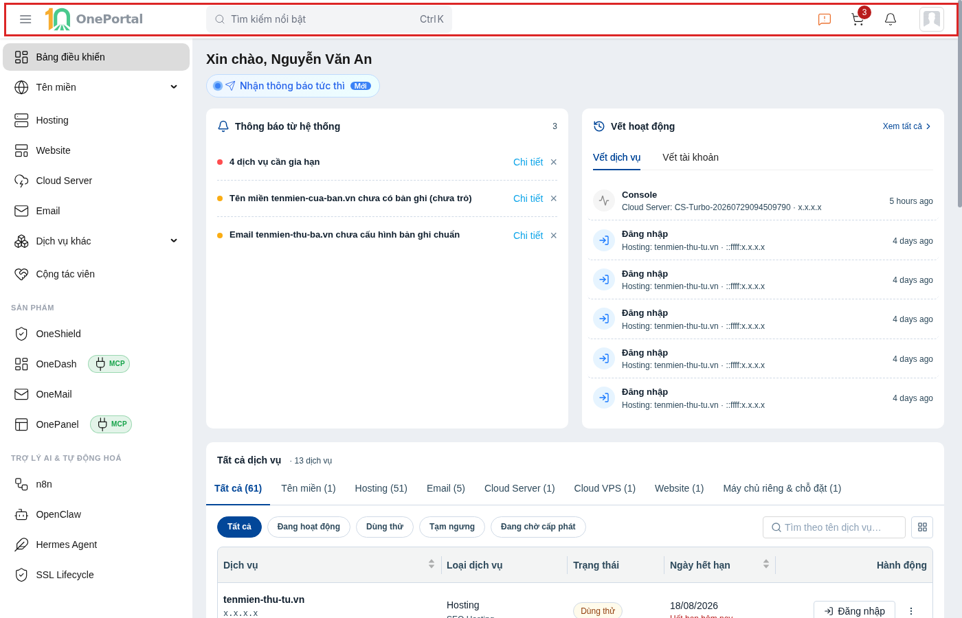Viewport: 962px width, 618px height.
Task: Expand the Tên miền sidebar chevron
Action: 174,87
